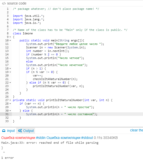Collapse the fold arrow at line 18
Screen dimensions: 143x164
(x=10, y=69)
